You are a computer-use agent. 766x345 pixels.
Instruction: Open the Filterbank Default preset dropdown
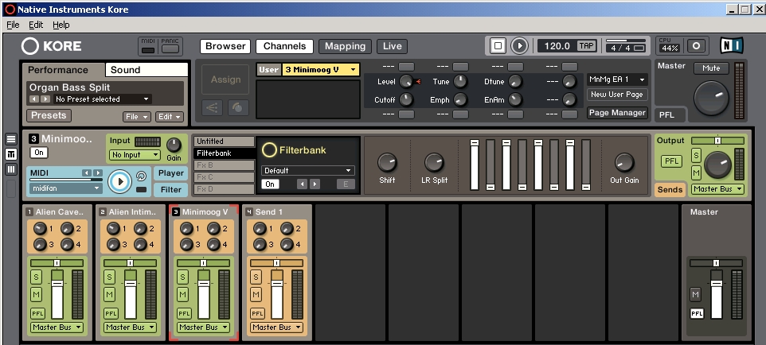pyautogui.click(x=308, y=170)
